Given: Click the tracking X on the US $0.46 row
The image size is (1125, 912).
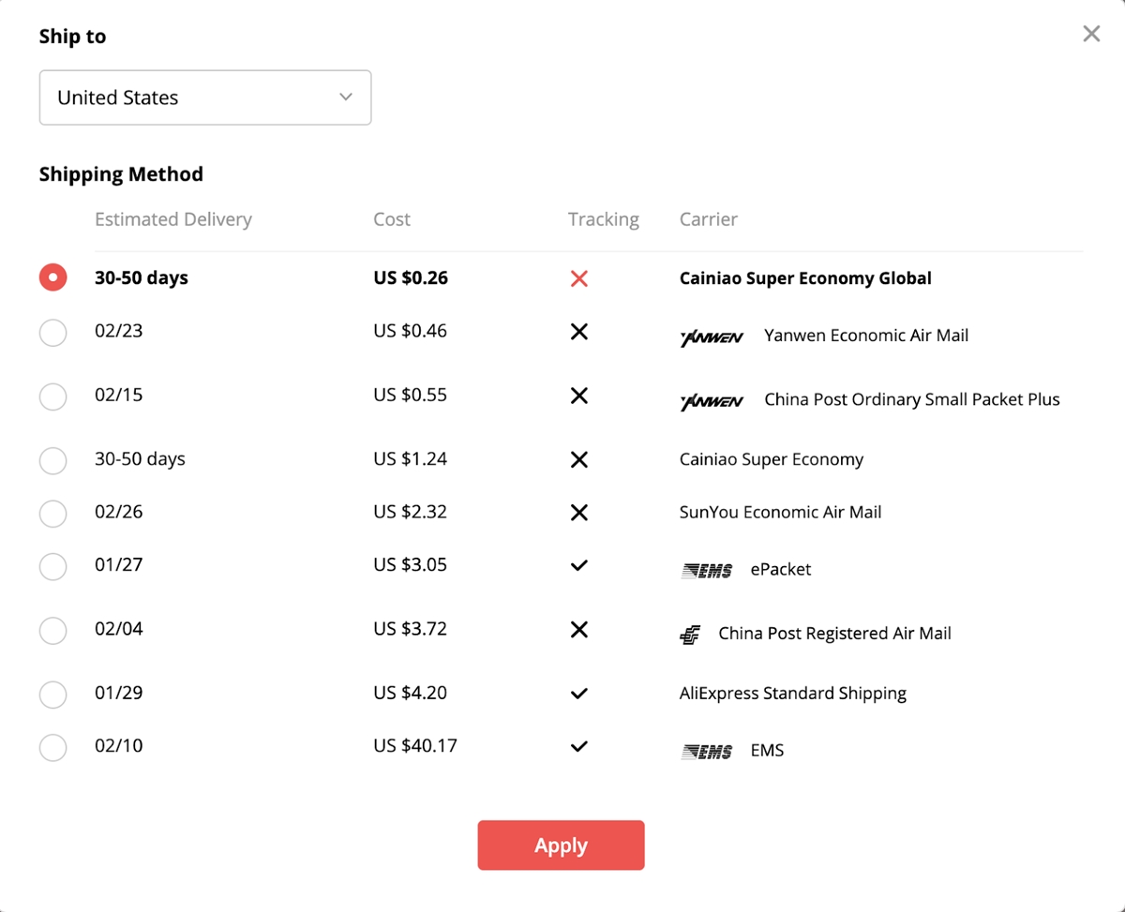Looking at the screenshot, I should (579, 332).
